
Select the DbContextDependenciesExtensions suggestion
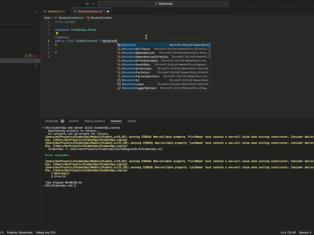coord(163,57)
